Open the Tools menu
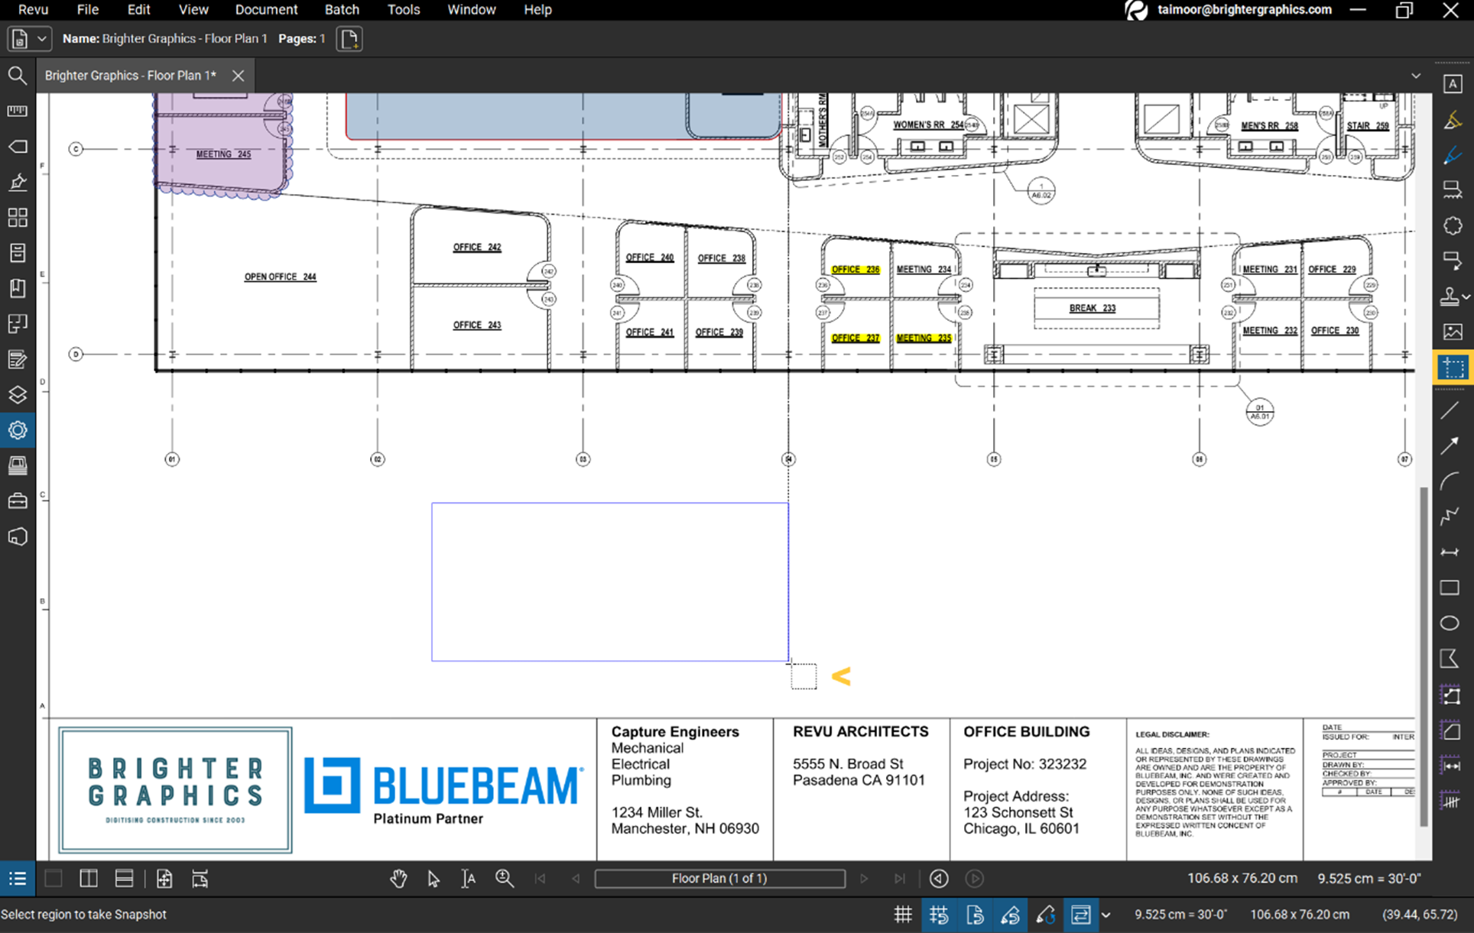Viewport: 1474px width, 933px height. coord(404,10)
